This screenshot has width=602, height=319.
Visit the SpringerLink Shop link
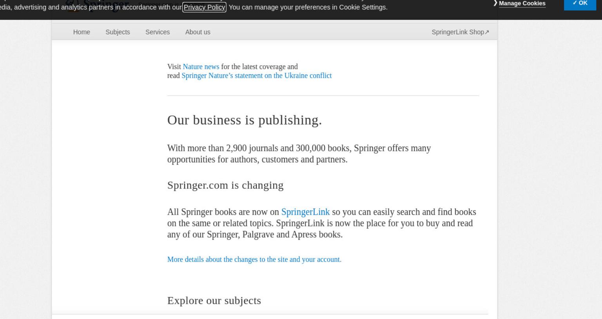(x=460, y=32)
